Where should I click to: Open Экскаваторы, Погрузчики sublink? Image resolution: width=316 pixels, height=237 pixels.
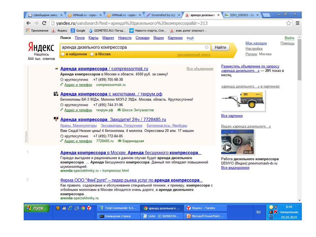click(121, 125)
